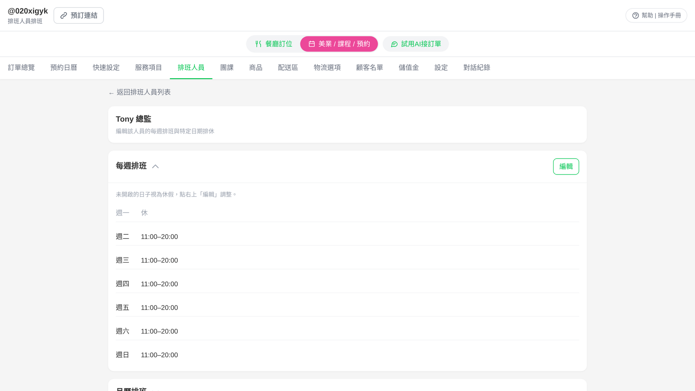Open the 預訂連結 button

click(x=79, y=16)
